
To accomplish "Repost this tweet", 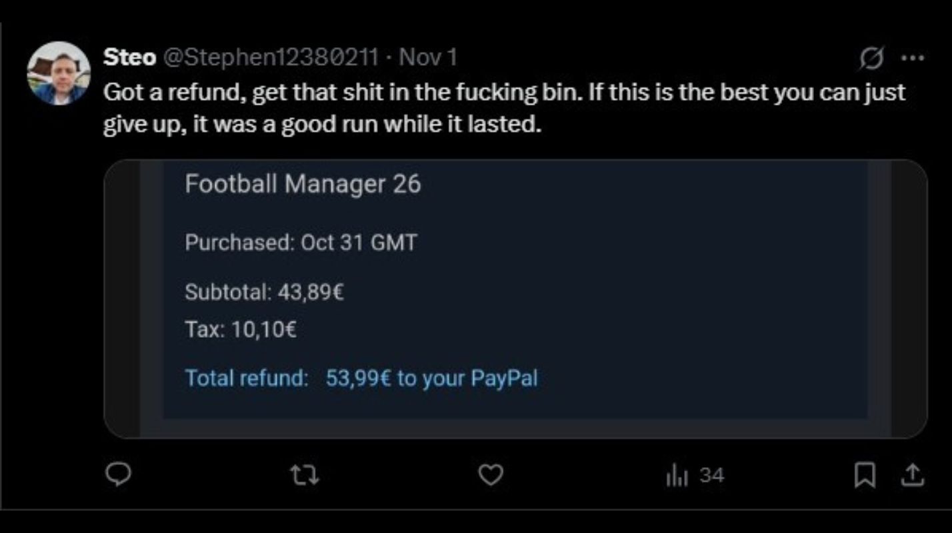I will [304, 475].
